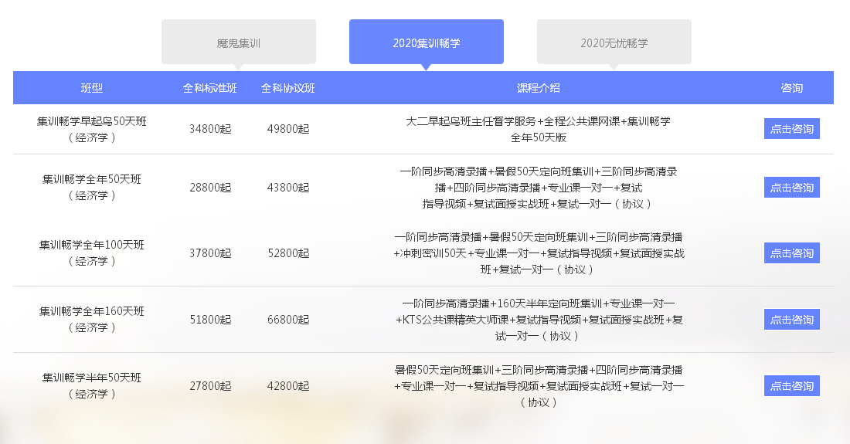Click 点击咨询 for 集训畅学半年50天班
This screenshot has height=444, width=850.
tap(791, 386)
